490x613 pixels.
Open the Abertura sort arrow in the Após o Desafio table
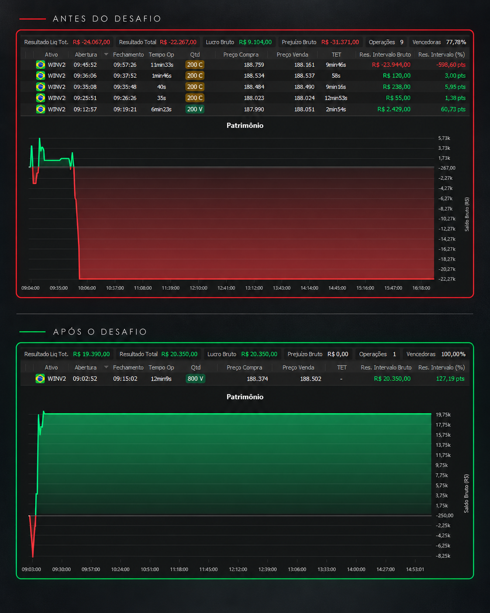coord(106,367)
